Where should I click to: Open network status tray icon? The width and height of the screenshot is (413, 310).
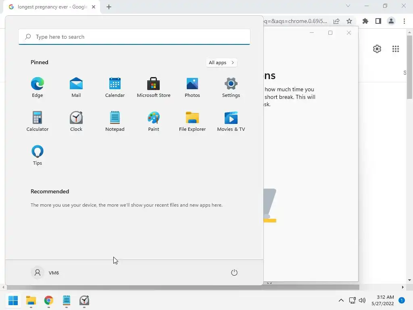click(x=352, y=300)
